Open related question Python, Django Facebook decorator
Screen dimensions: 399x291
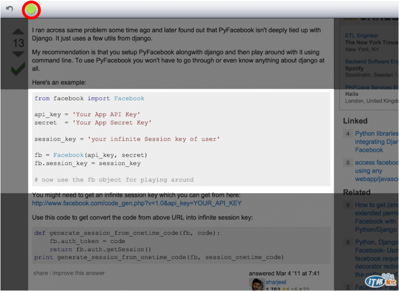(x=377, y=258)
